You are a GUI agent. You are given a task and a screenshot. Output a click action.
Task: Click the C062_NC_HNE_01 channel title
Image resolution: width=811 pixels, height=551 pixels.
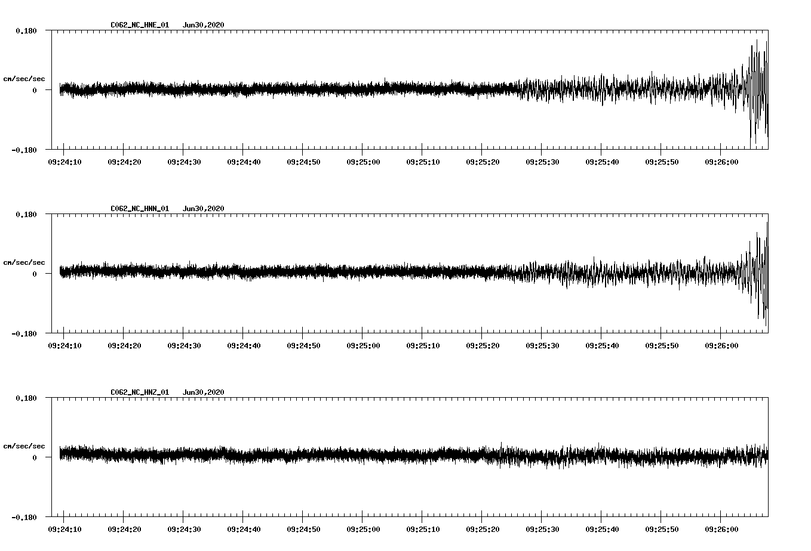pos(140,25)
